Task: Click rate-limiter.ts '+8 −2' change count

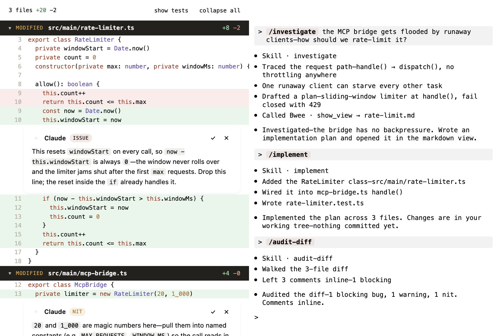Action: (x=231, y=28)
